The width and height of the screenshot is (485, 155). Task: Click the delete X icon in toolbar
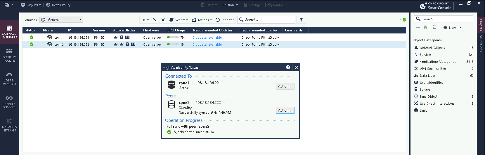[x=163, y=20]
